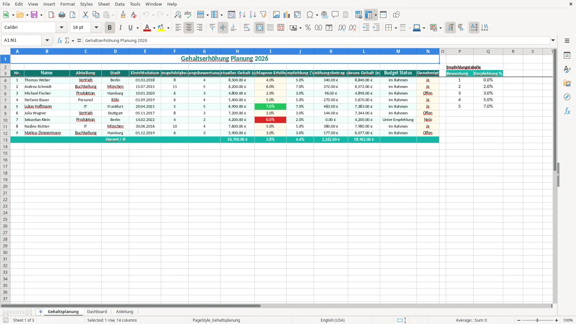Switch to the Dashboard sheet tab
This screenshot has width=576, height=324.
click(97, 312)
